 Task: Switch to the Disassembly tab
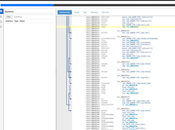point(64,12)
